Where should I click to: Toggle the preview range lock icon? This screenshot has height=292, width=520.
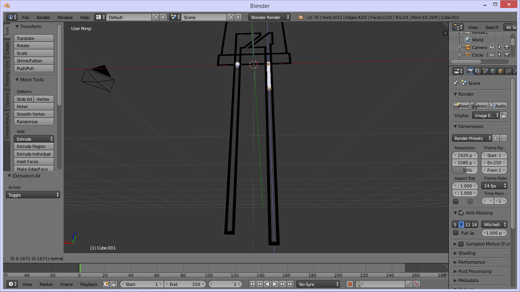point(113,284)
